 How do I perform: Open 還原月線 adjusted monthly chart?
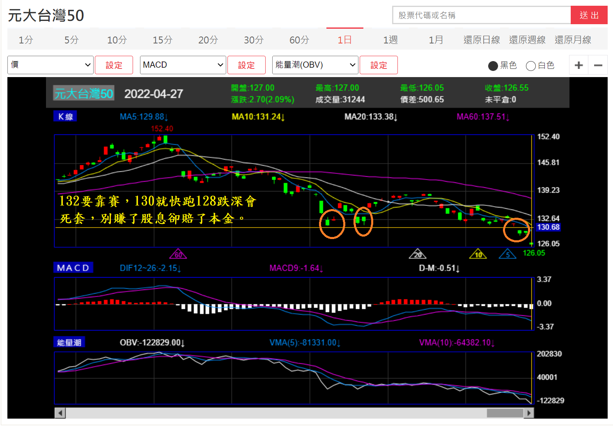(573, 40)
